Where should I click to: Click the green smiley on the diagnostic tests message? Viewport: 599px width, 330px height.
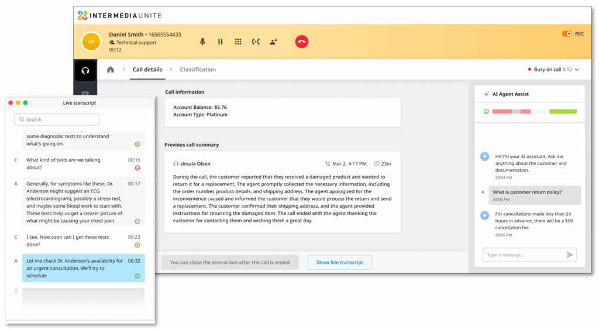(137, 145)
